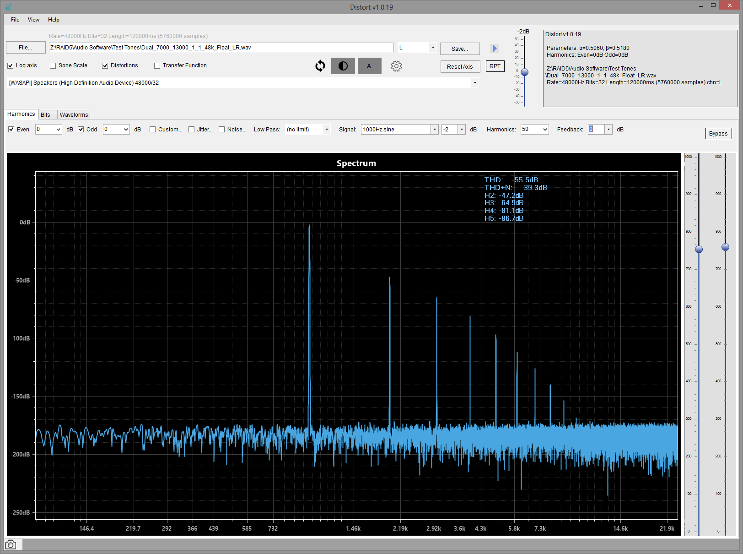This screenshot has height=554, width=743.
Task: Switch to the Harmonics tab
Action: tap(21, 114)
